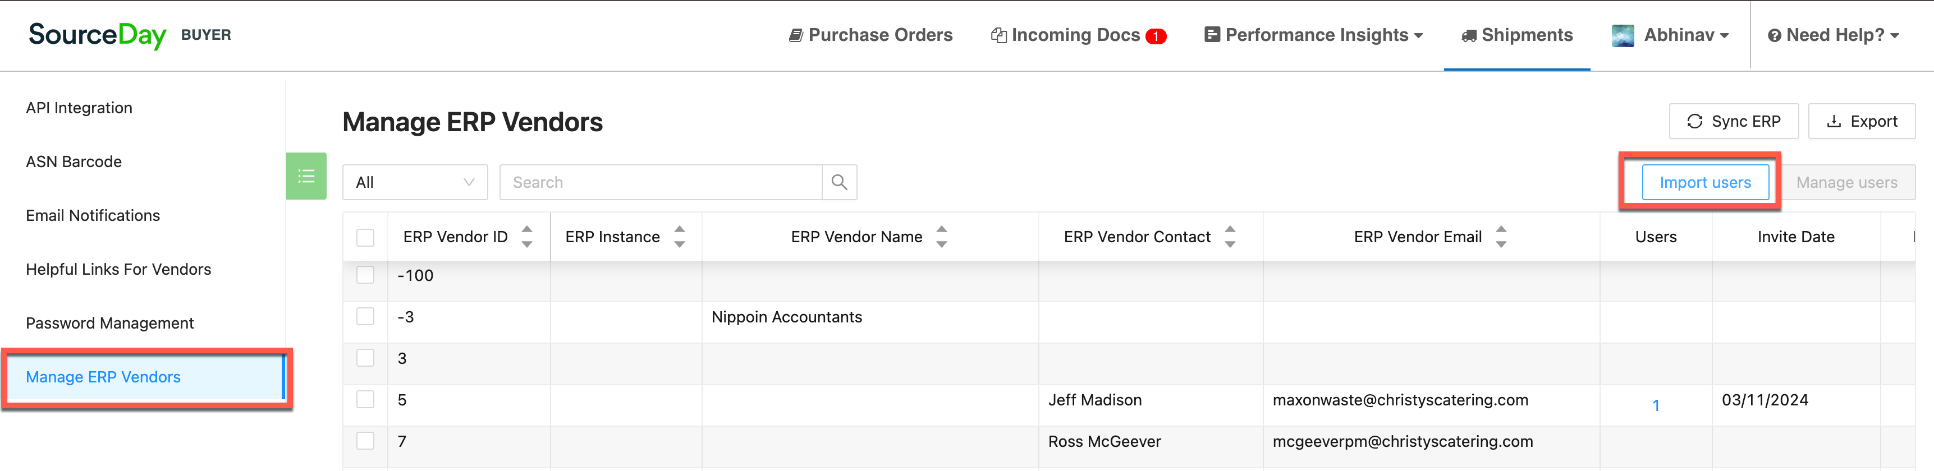Click the Manage users button
1934x471 pixels.
click(1847, 182)
